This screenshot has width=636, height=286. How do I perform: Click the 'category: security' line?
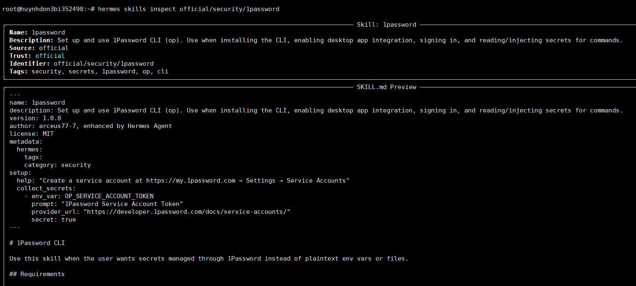pyautogui.click(x=58, y=165)
